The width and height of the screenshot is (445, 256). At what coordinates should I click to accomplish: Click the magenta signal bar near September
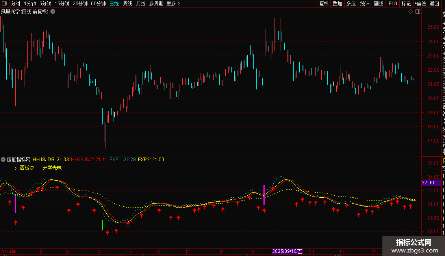coord(264,195)
